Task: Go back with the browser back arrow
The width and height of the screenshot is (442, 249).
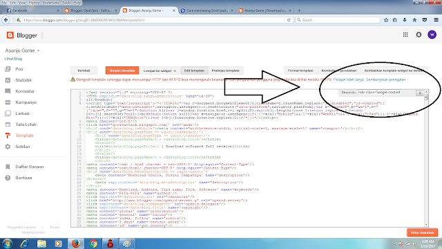Action: coord(6,20)
